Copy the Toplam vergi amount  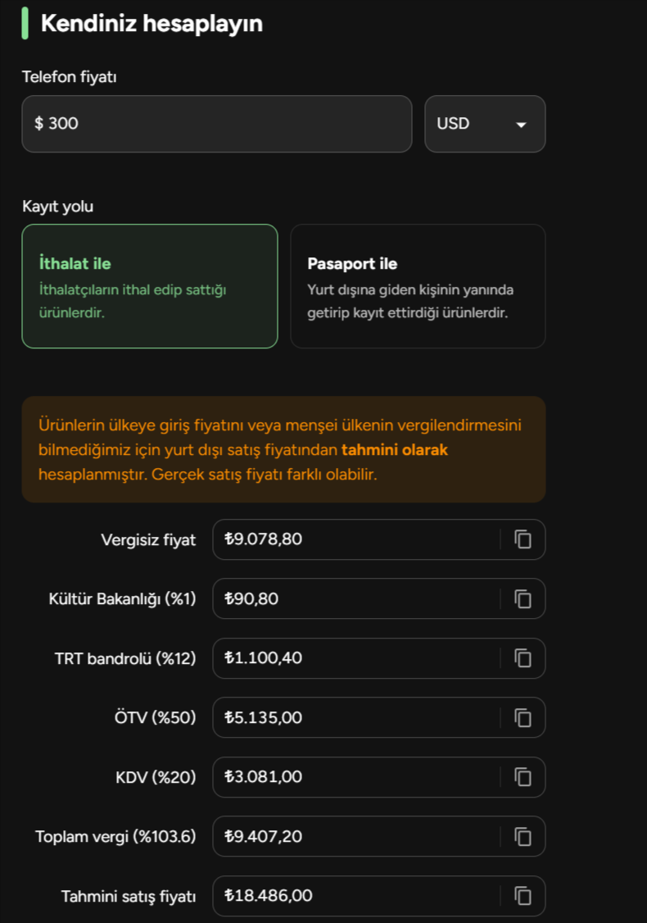(x=523, y=837)
